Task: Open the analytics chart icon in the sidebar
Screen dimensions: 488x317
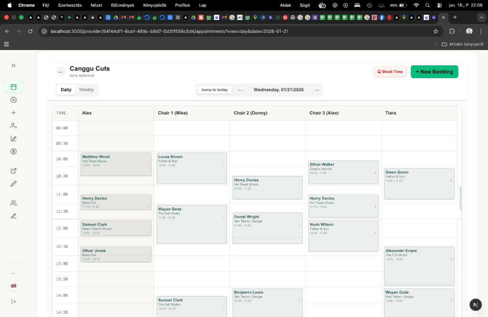Action: [x=13, y=138]
